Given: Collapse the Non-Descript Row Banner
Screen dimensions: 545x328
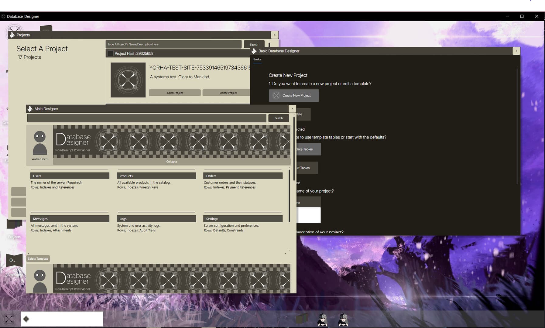Looking at the screenshot, I should point(172,161).
